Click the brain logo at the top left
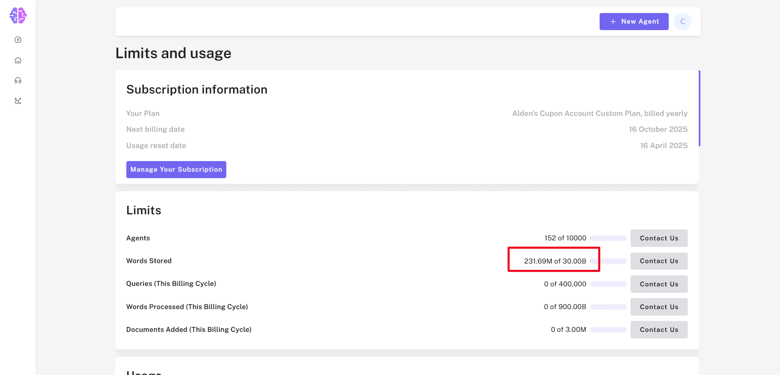Image resolution: width=780 pixels, height=375 pixels. coord(18,15)
